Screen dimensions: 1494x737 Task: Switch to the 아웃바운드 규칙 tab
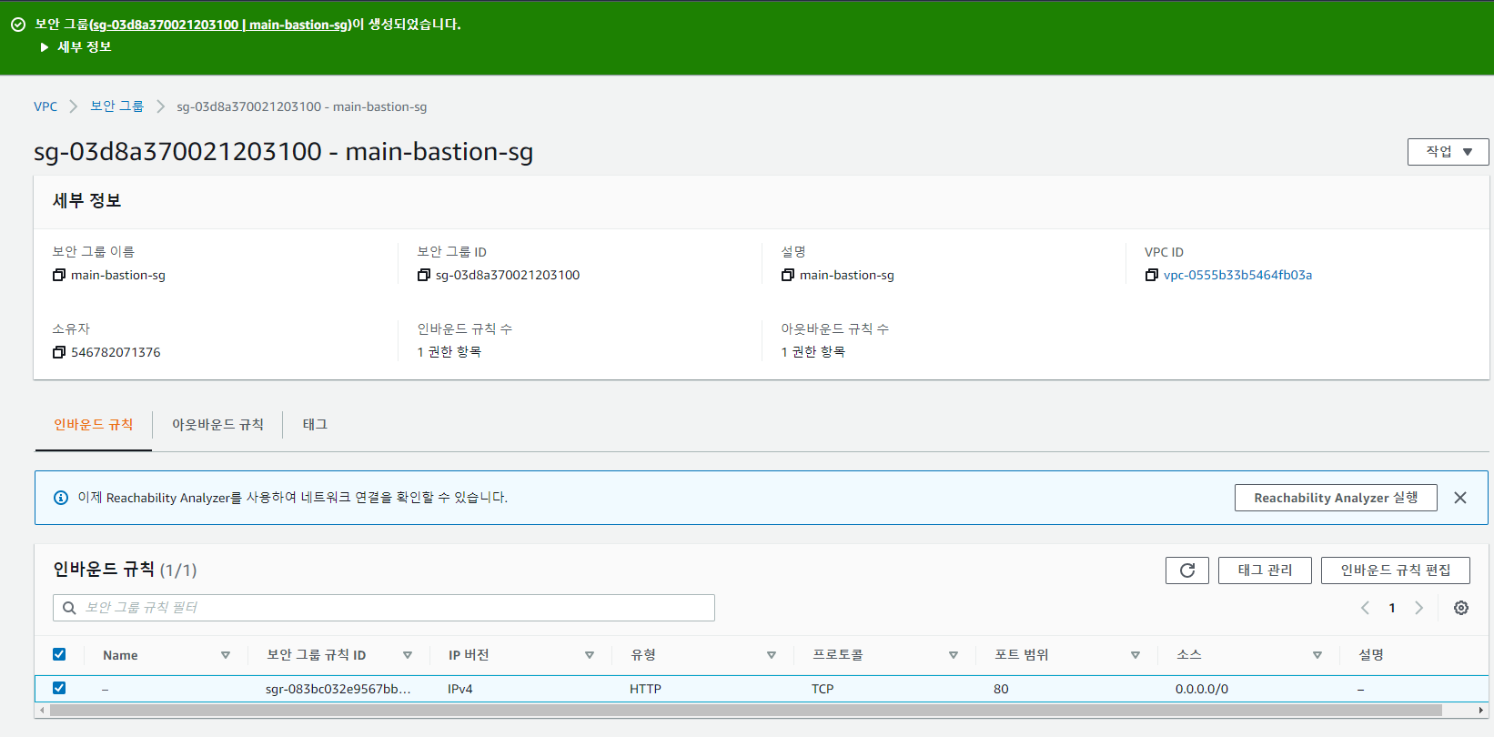(217, 425)
